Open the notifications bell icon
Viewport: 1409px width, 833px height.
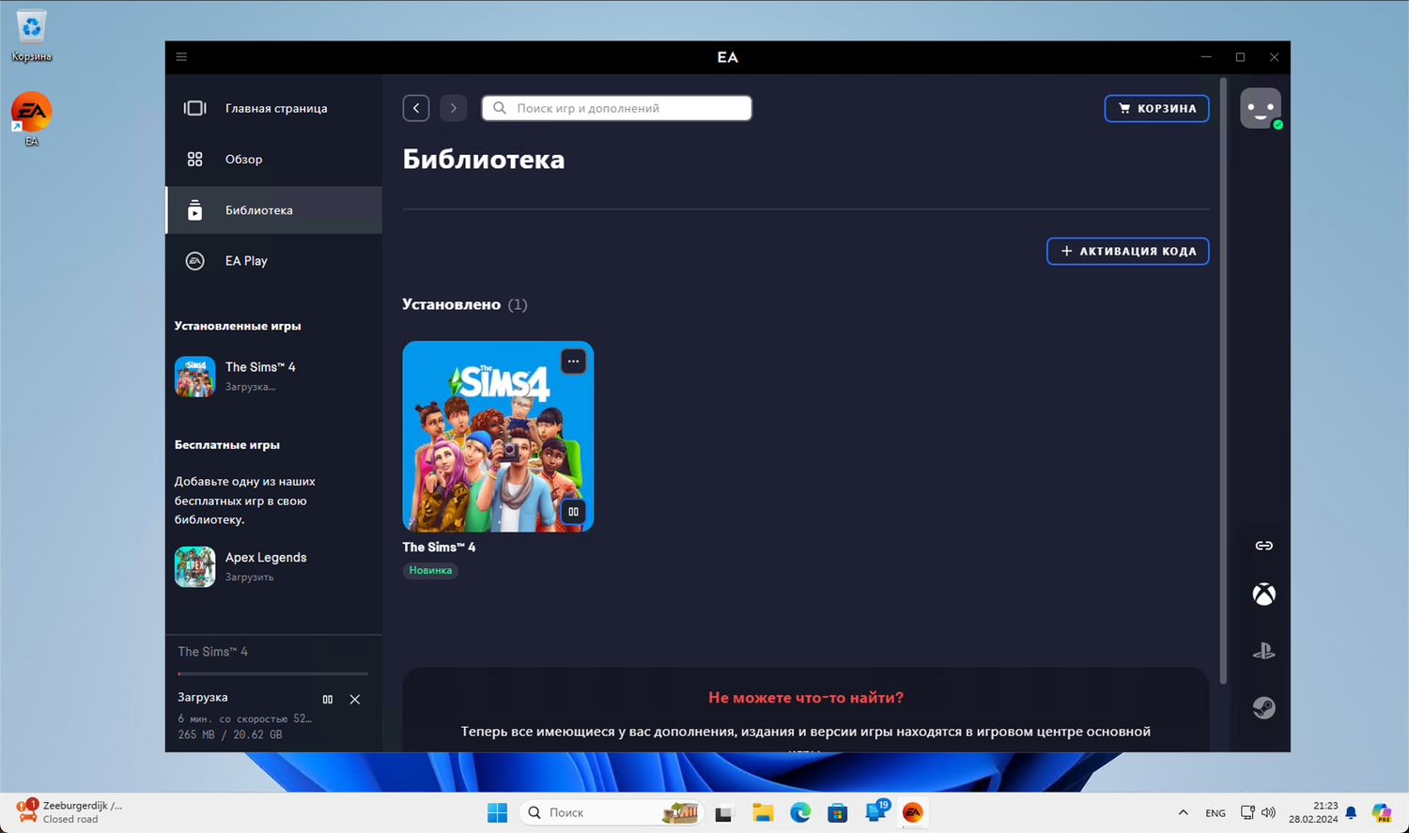pos(1351,813)
